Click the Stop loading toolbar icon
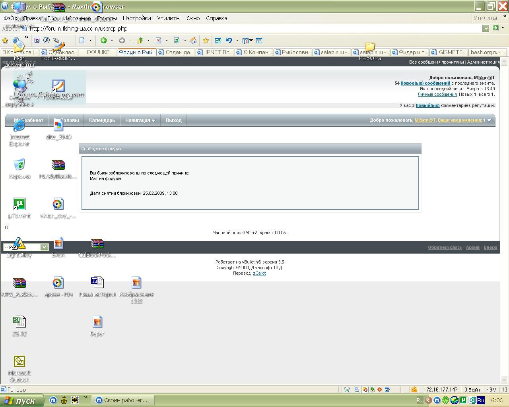Viewport: 509px width, 407px height. 158,40
